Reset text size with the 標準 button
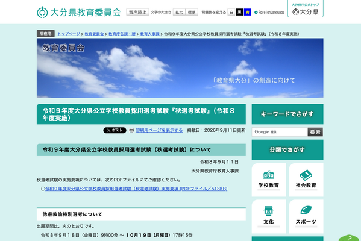Viewport: 361px width, 241px height. pos(192,12)
